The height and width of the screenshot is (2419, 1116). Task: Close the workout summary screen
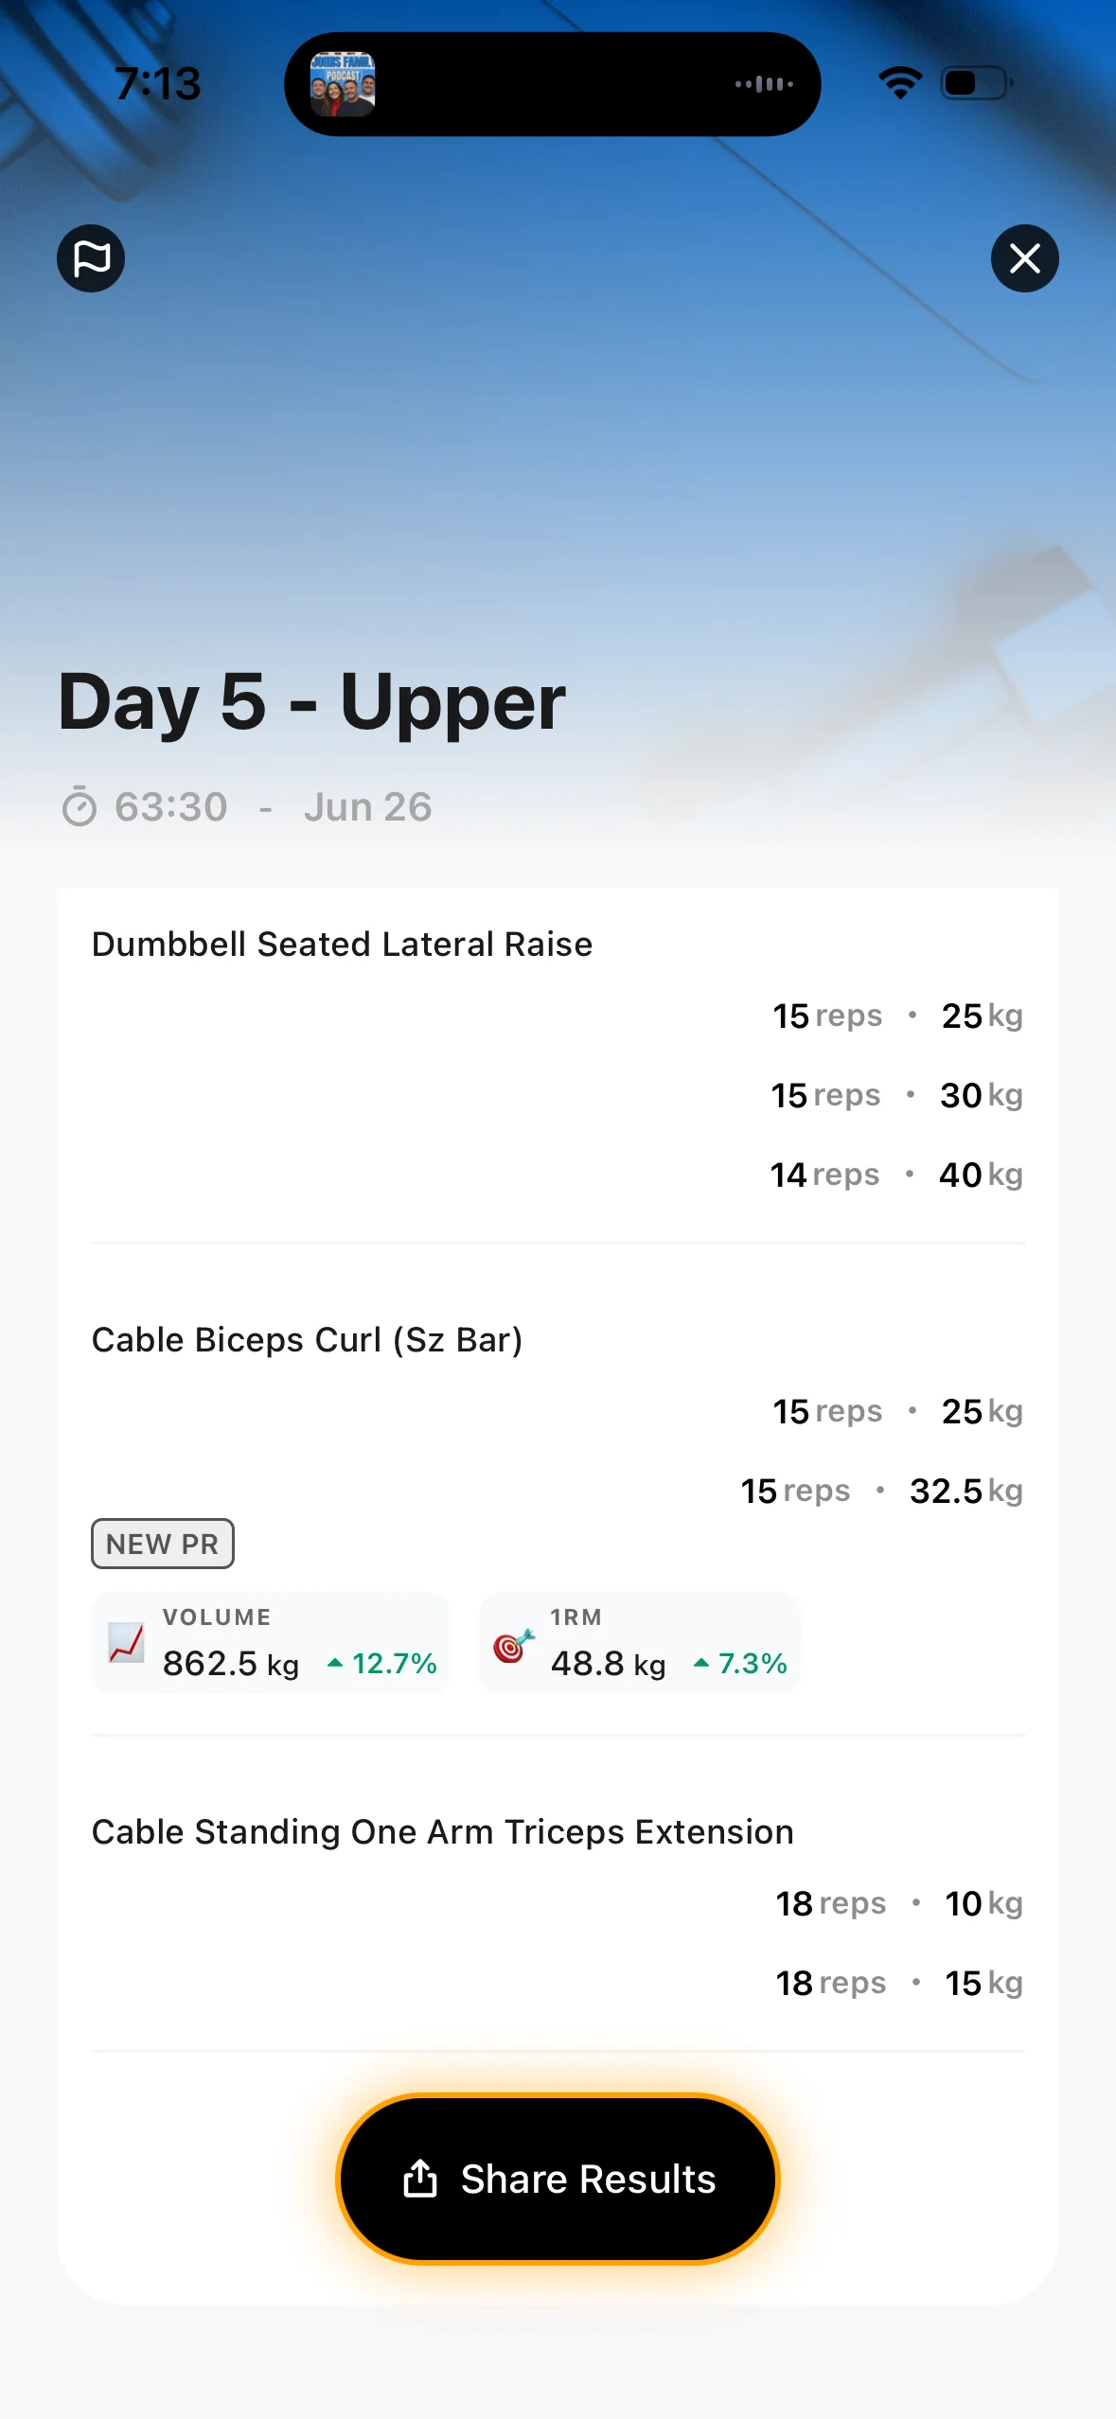point(1024,258)
